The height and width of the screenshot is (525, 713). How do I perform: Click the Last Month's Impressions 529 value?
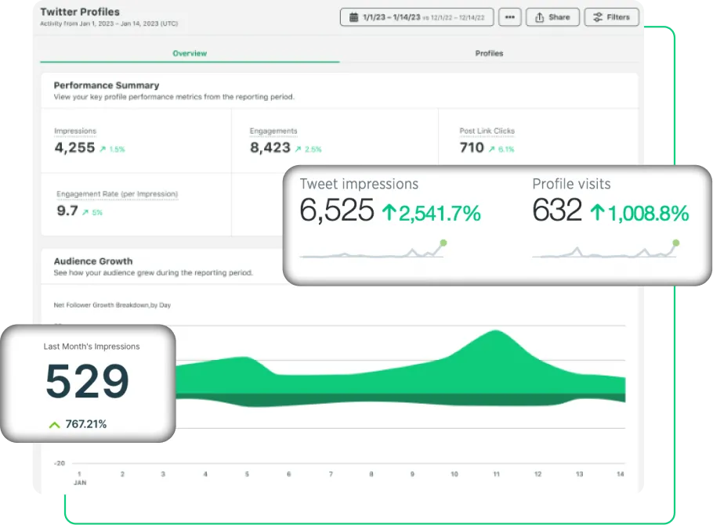[x=87, y=381]
